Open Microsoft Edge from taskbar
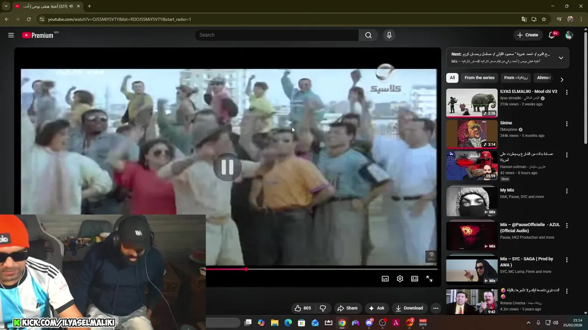This screenshot has height=330, width=588. click(288, 323)
